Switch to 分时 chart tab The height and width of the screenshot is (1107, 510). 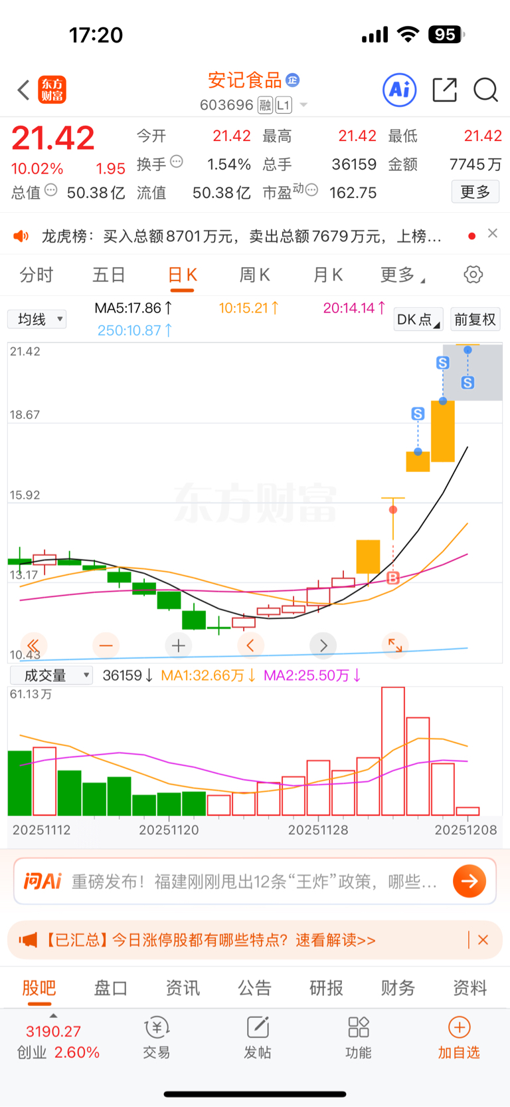click(37, 275)
